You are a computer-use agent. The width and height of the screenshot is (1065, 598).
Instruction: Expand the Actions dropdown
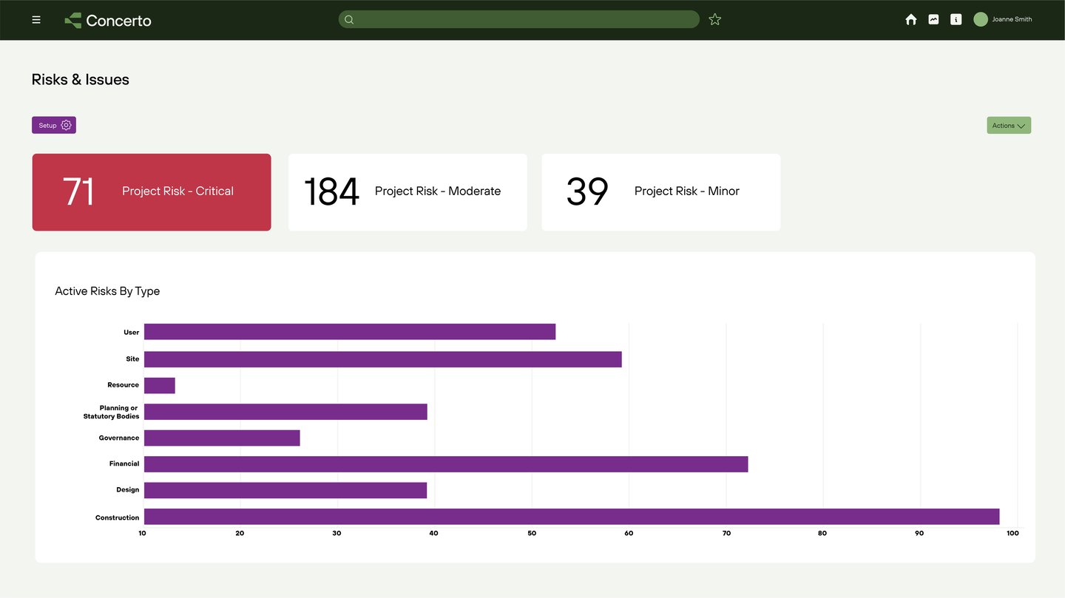coord(1009,126)
